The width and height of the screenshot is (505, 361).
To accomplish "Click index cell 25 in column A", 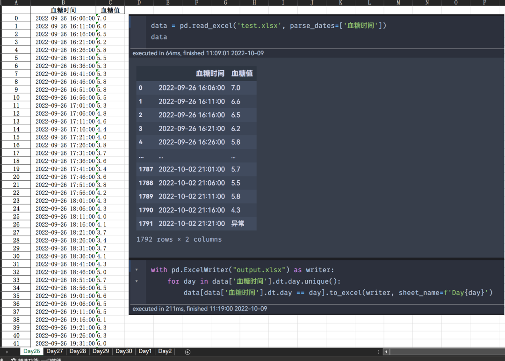I will (16, 216).
